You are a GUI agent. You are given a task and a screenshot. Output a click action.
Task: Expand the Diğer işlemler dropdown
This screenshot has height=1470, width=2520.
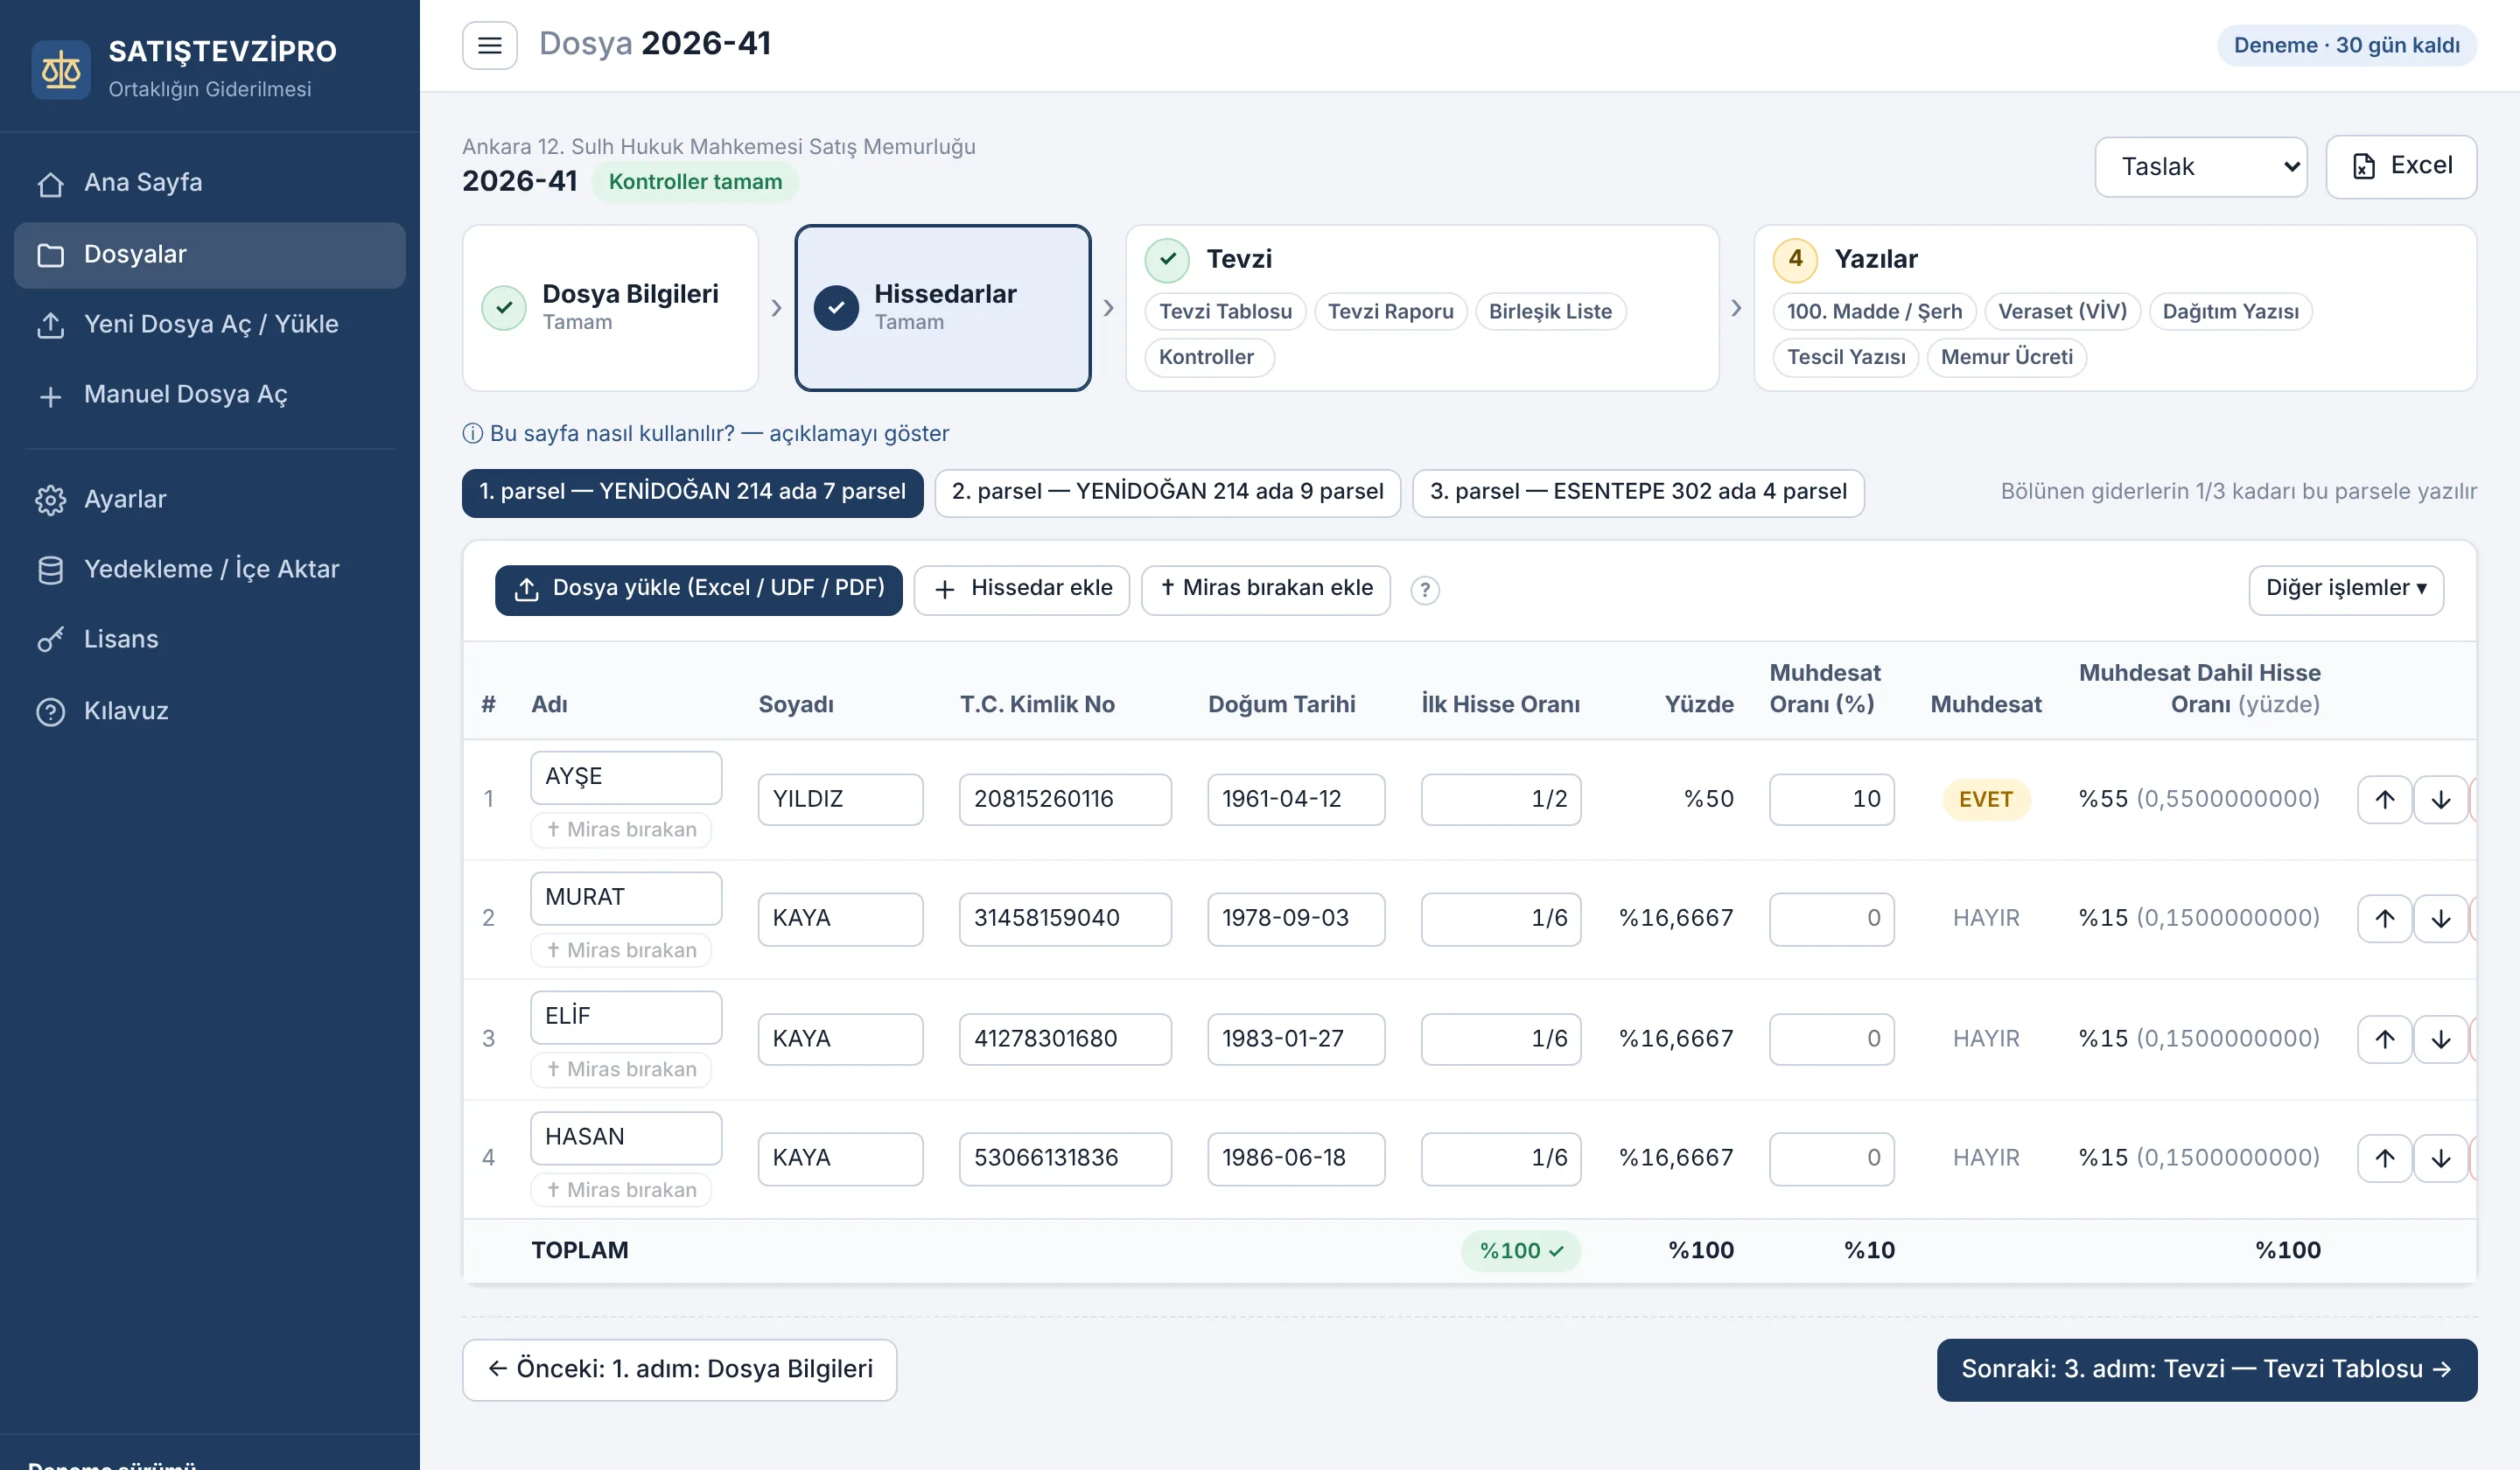2346,590
